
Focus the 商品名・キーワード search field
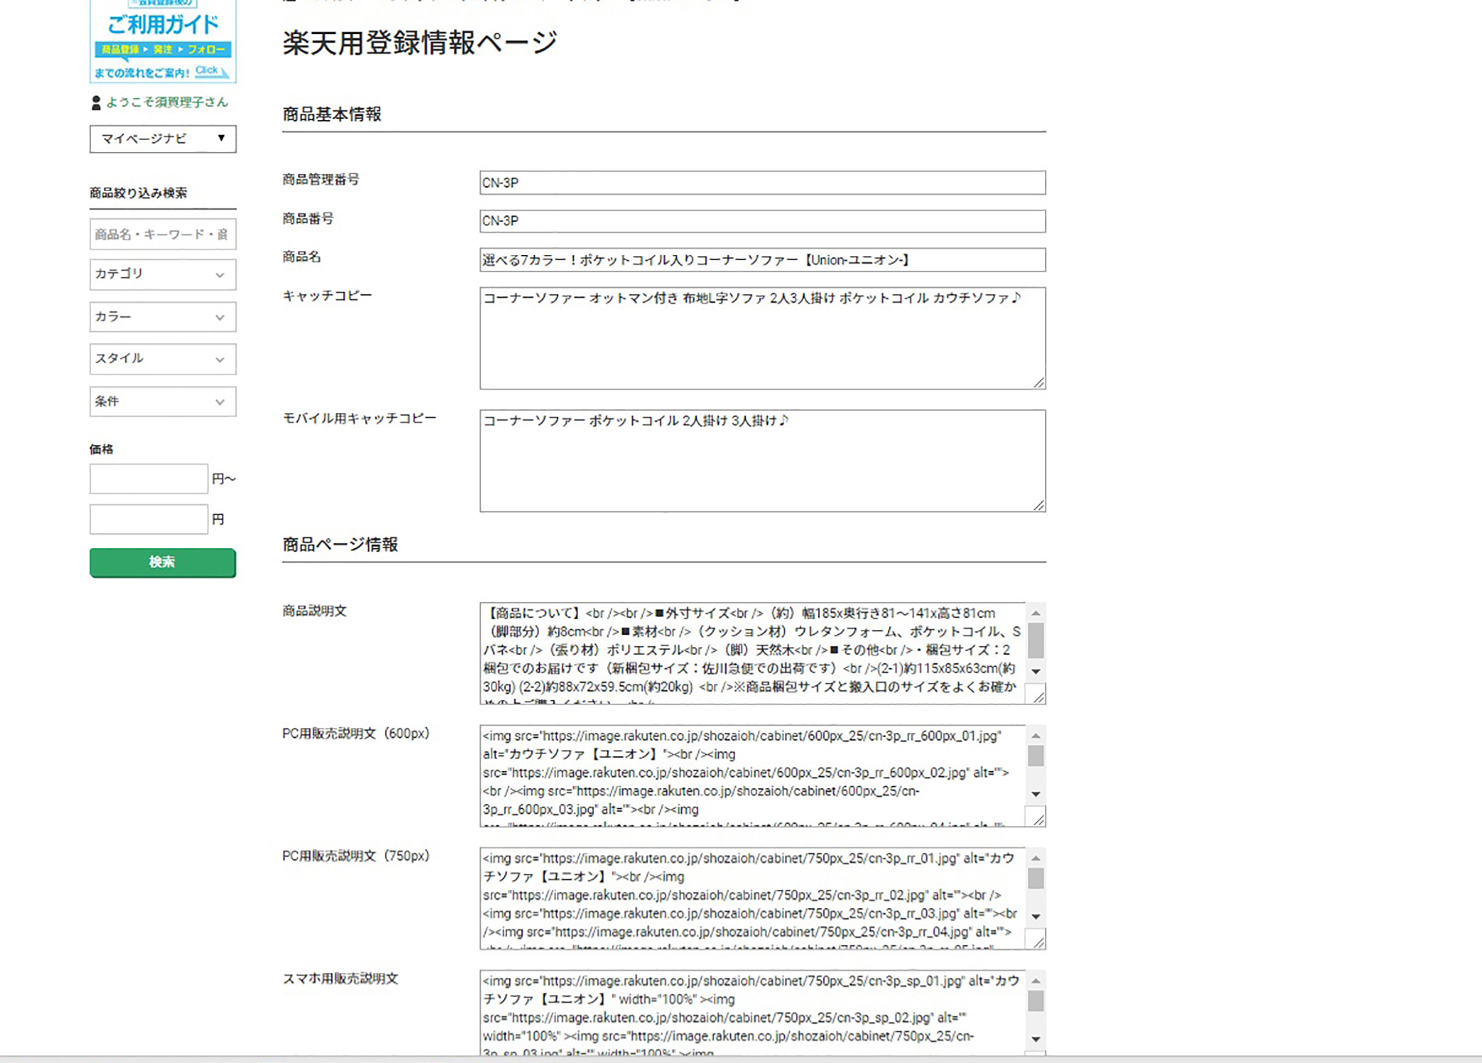click(163, 235)
